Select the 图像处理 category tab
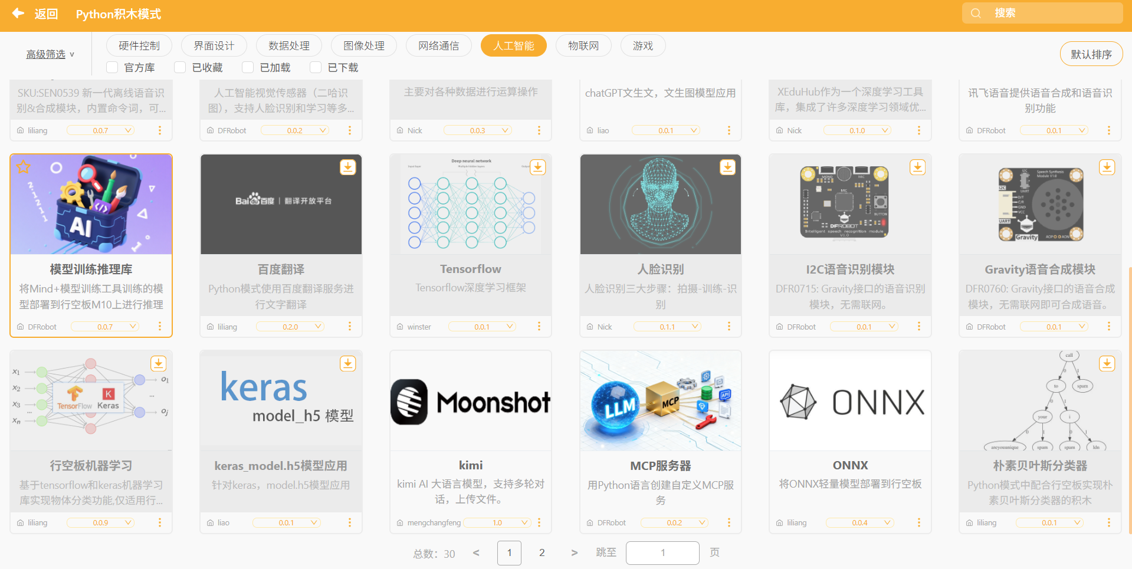 [x=364, y=46]
